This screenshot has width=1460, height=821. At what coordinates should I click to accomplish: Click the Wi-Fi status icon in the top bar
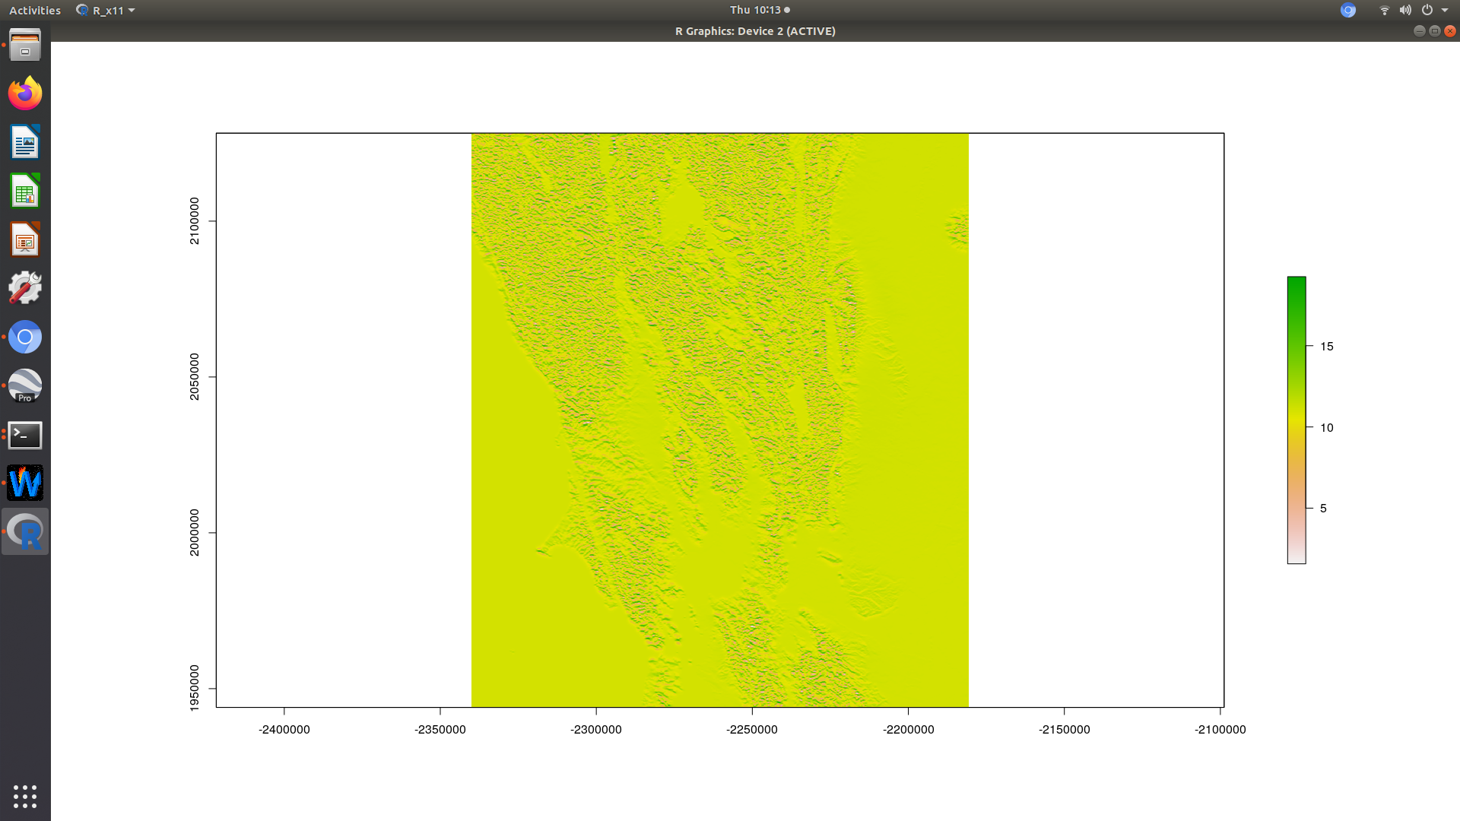(x=1383, y=10)
